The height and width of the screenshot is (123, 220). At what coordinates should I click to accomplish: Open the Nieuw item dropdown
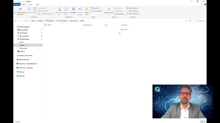[95, 8]
